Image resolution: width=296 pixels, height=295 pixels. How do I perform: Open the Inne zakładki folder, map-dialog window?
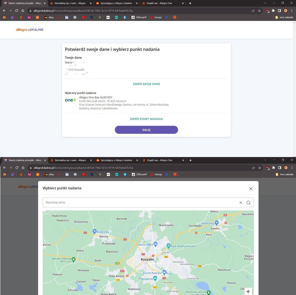[x=285, y=174]
